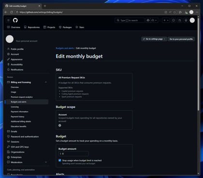Image resolution: width=203 pixels, height=178 pixels.
Task: Switch to the Repositories tab
Action: pyautogui.click(x=32, y=27)
